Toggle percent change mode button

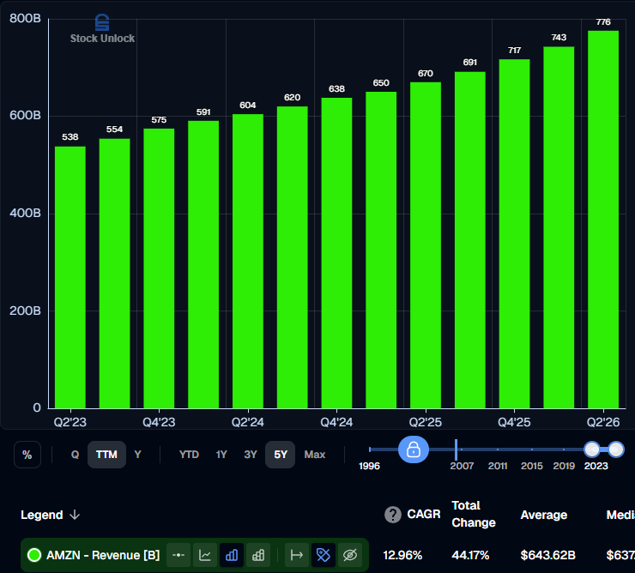[27, 455]
